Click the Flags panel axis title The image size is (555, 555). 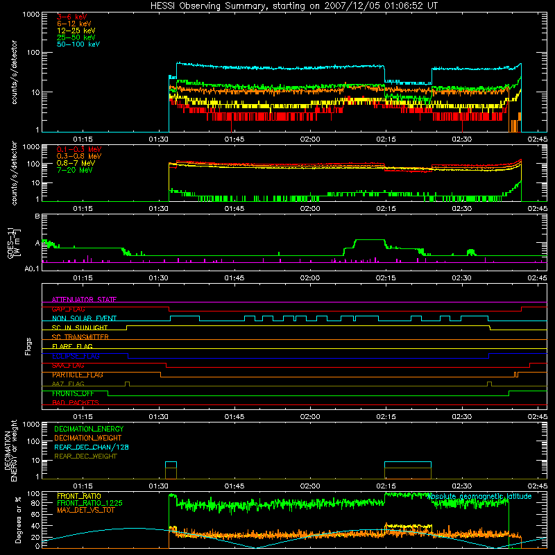coord(28,346)
